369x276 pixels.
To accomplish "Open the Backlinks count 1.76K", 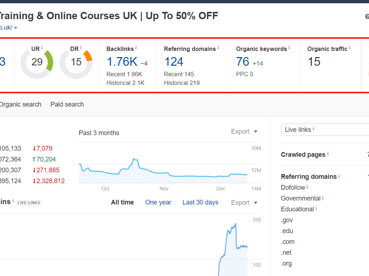I will click(122, 62).
